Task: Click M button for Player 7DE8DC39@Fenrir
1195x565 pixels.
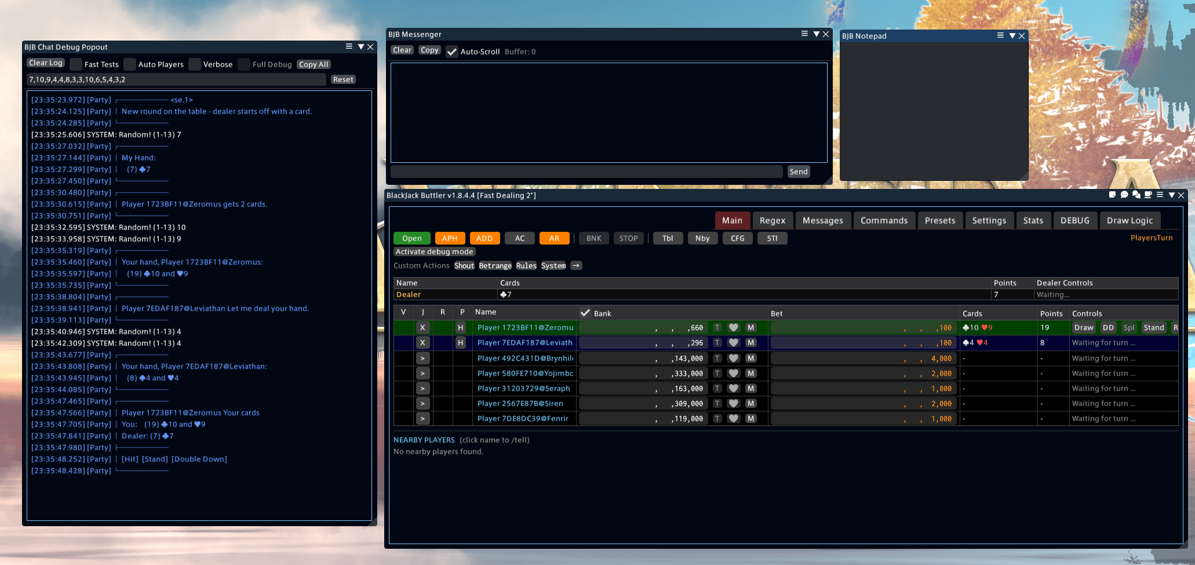Action: (751, 418)
